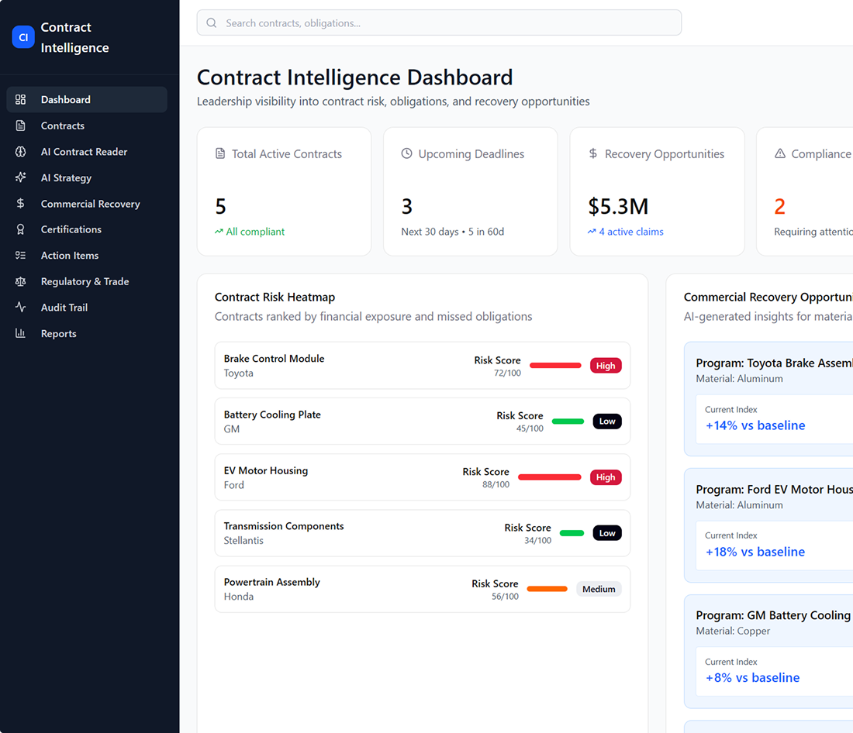Click the Certifications ribbon icon

21,229
